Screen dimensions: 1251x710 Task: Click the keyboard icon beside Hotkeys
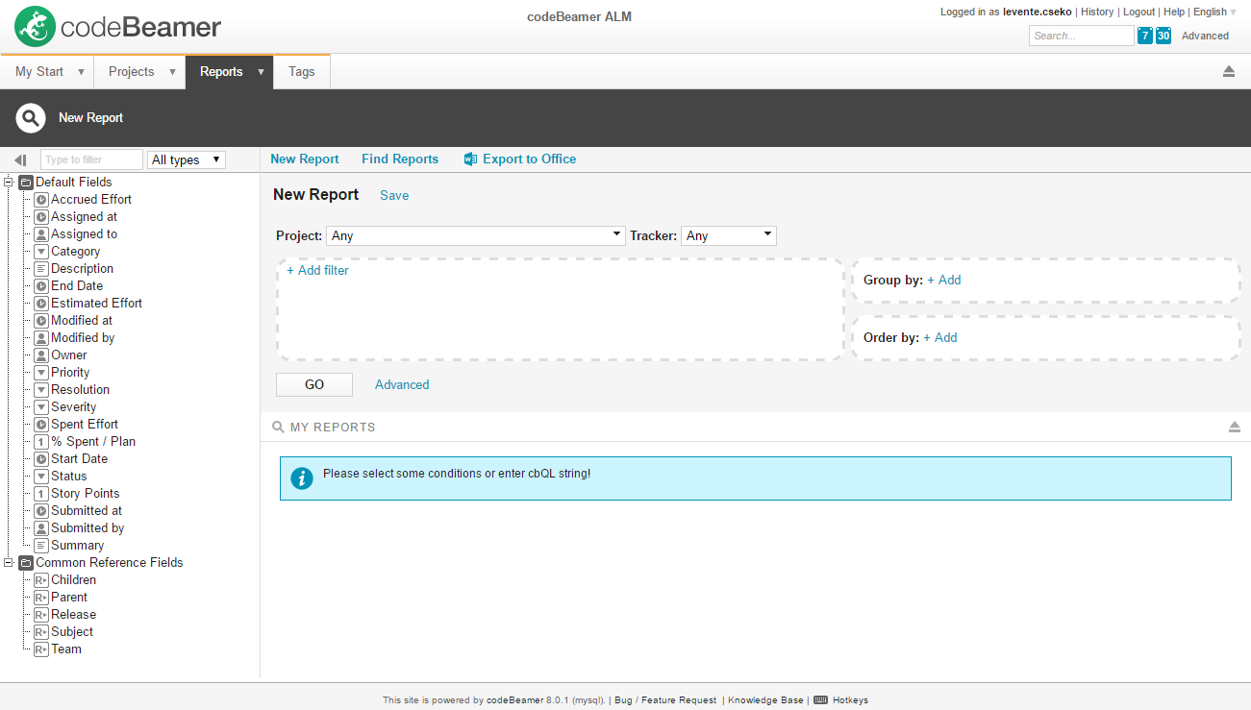click(820, 700)
